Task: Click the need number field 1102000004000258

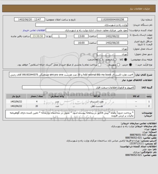Action: pos(112,20)
